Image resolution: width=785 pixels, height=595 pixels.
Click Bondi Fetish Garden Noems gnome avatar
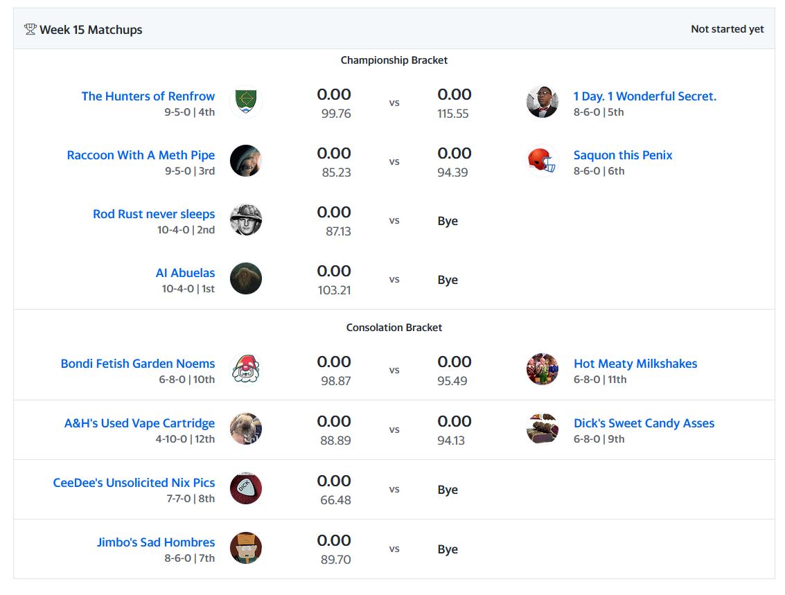245,370
